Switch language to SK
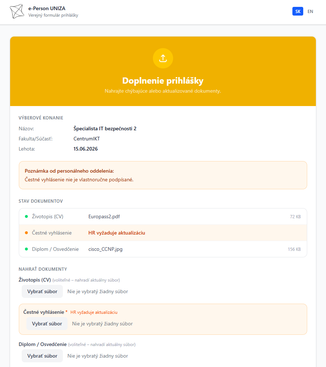326x367 pixels. [x=298, y=11]
